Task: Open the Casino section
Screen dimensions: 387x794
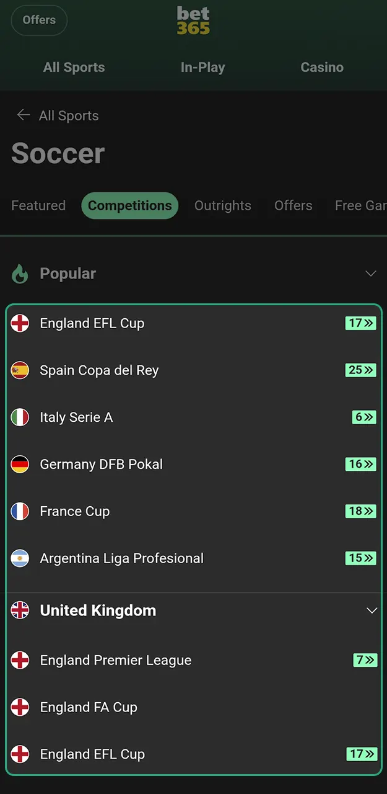Action: (322, 67)
